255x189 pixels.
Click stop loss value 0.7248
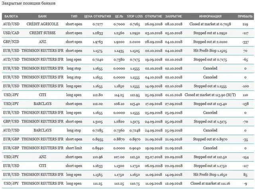(x=135, y=130)
